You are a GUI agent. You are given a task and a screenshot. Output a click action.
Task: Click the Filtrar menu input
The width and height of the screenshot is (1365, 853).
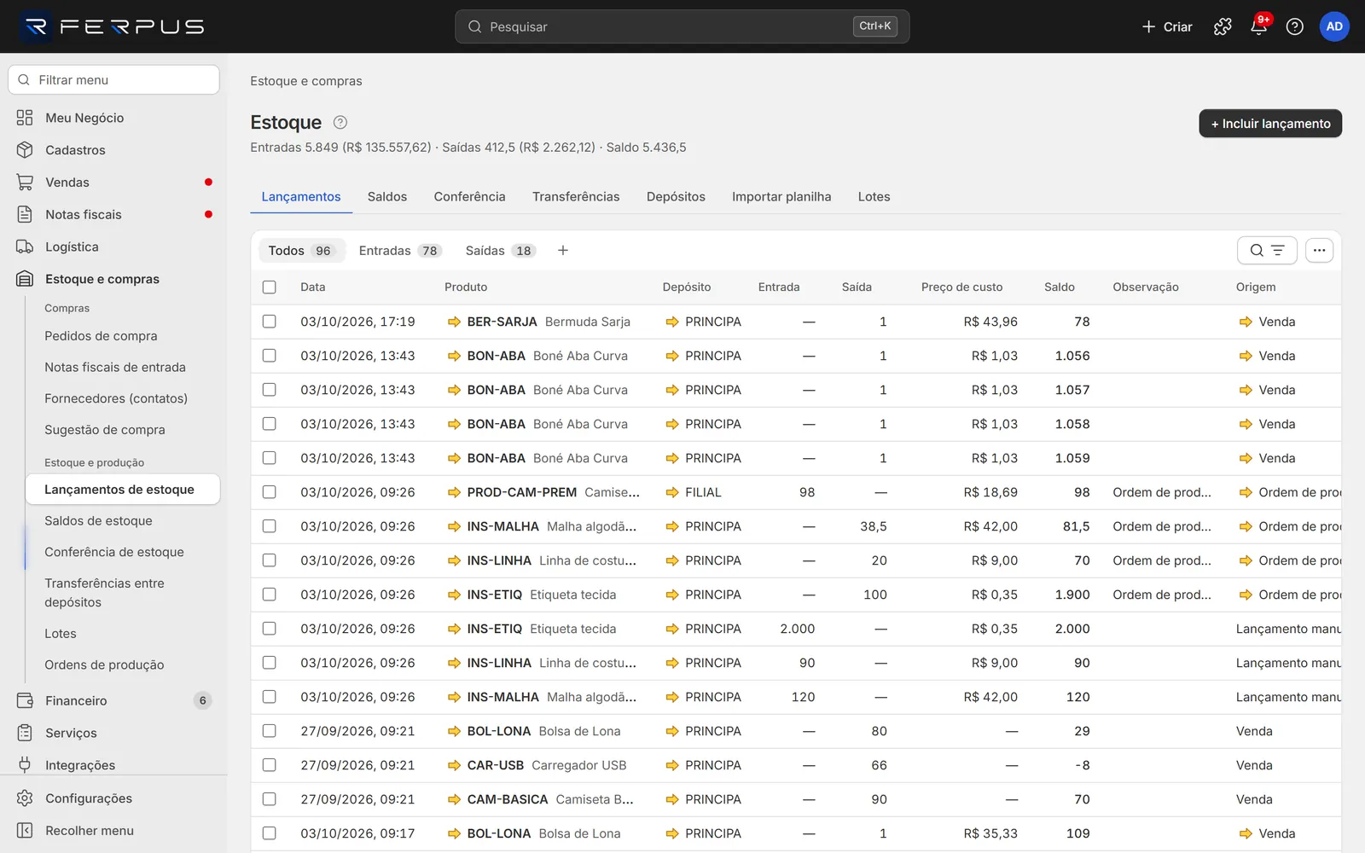pos(113,80)
